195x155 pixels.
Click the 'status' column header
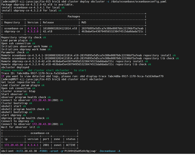[71, 139]
